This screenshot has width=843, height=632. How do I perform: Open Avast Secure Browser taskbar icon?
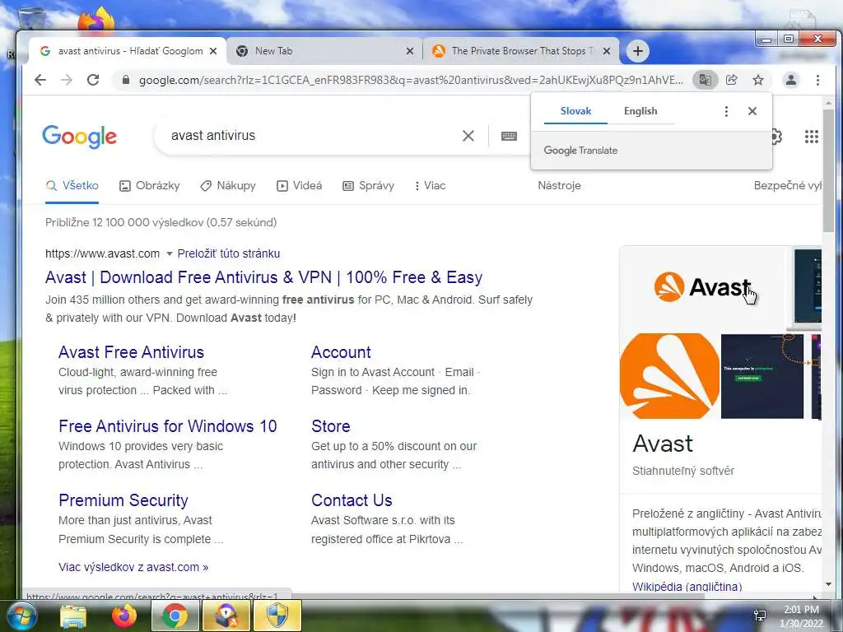(226, 616)
